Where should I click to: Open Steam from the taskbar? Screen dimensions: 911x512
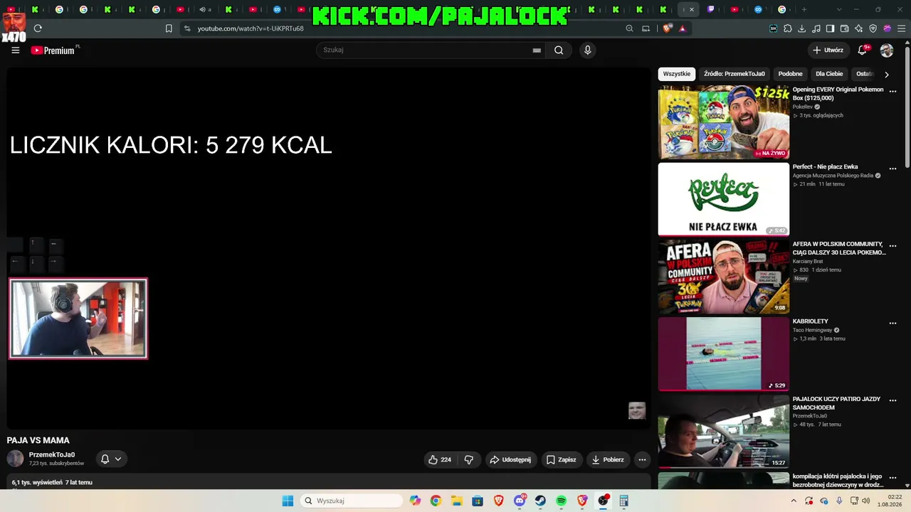540,501
